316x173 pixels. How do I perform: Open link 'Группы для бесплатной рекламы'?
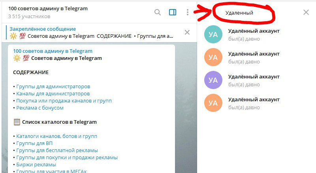click(57, 151)
